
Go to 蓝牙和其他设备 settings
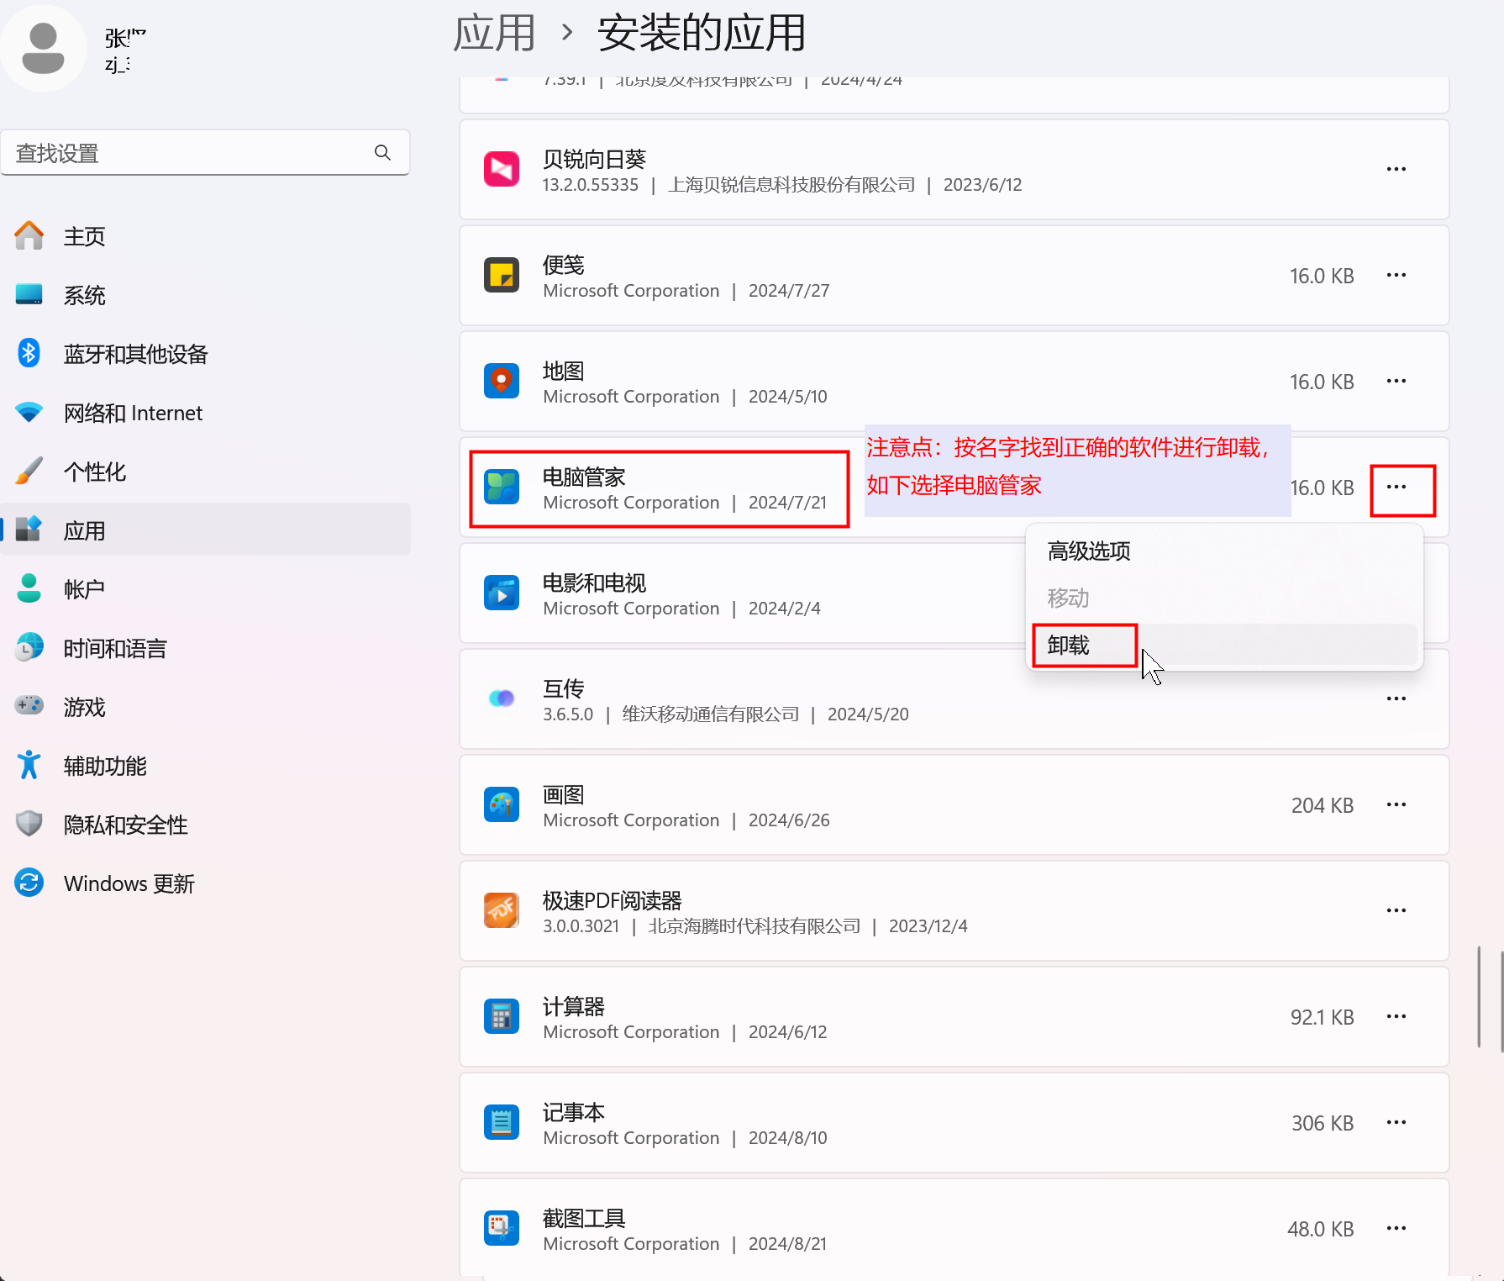(206, 354)
